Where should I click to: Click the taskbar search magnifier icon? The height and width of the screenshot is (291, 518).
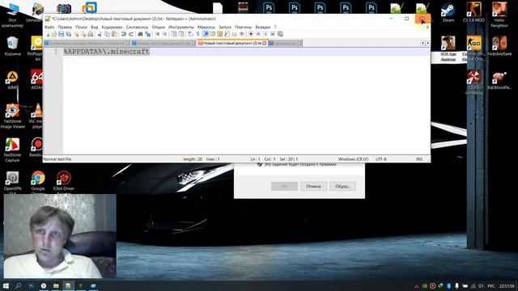(x=18, y=285)
